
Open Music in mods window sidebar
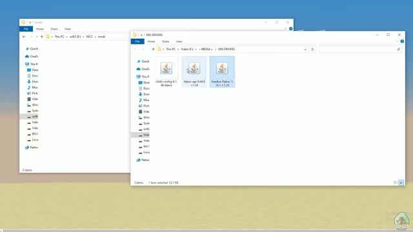(33, 88)
